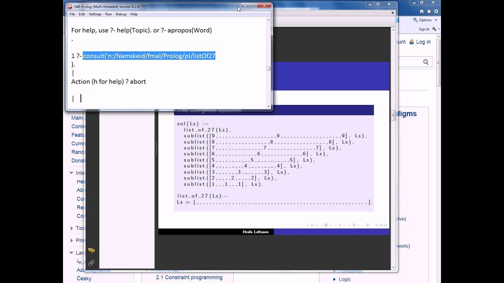Click scroll-up arrow of Prolog console scrollbar

point(269,20)
